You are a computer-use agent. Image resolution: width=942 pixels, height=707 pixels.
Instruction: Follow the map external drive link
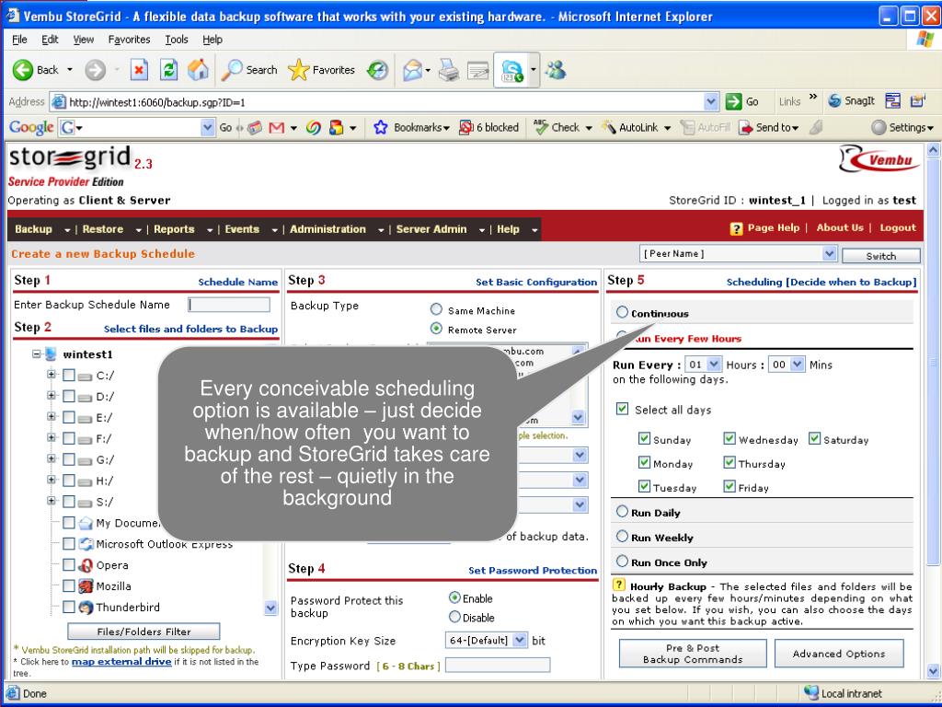pos(121,661)
